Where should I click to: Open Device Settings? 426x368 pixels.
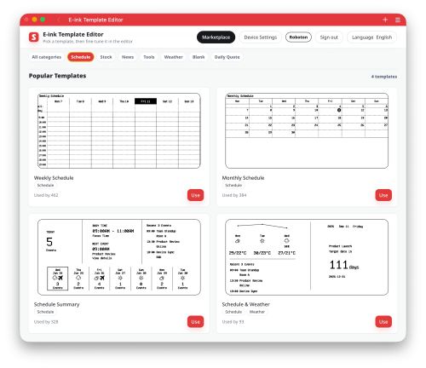[260, 37]
